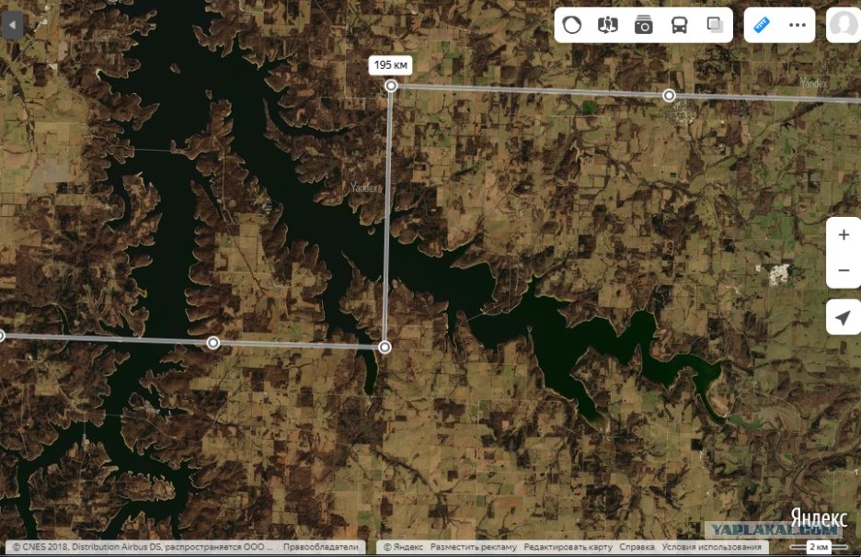Open the © Яндекс link
The image size is (861, 557).
point(403,547)
